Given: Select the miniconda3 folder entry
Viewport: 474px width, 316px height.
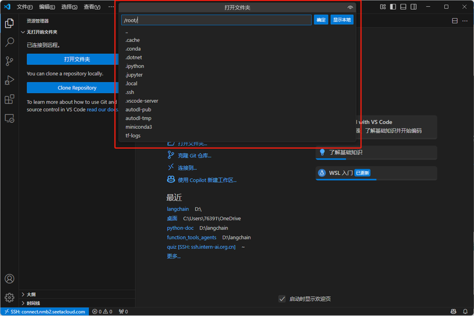Looking at the screenshot, I should pyautogui.click(x=237, y=127).
